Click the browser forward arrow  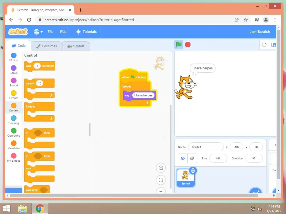pyautogui.click(x=20, y=20)
